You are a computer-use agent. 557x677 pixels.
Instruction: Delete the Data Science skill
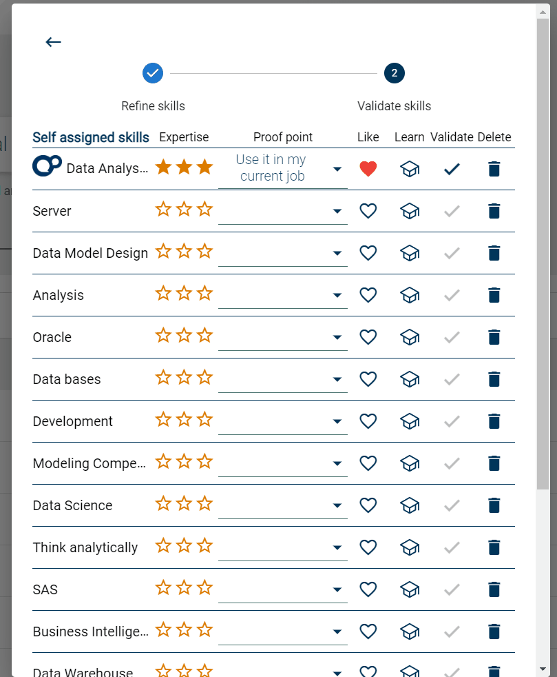click(x=494, y=505)
